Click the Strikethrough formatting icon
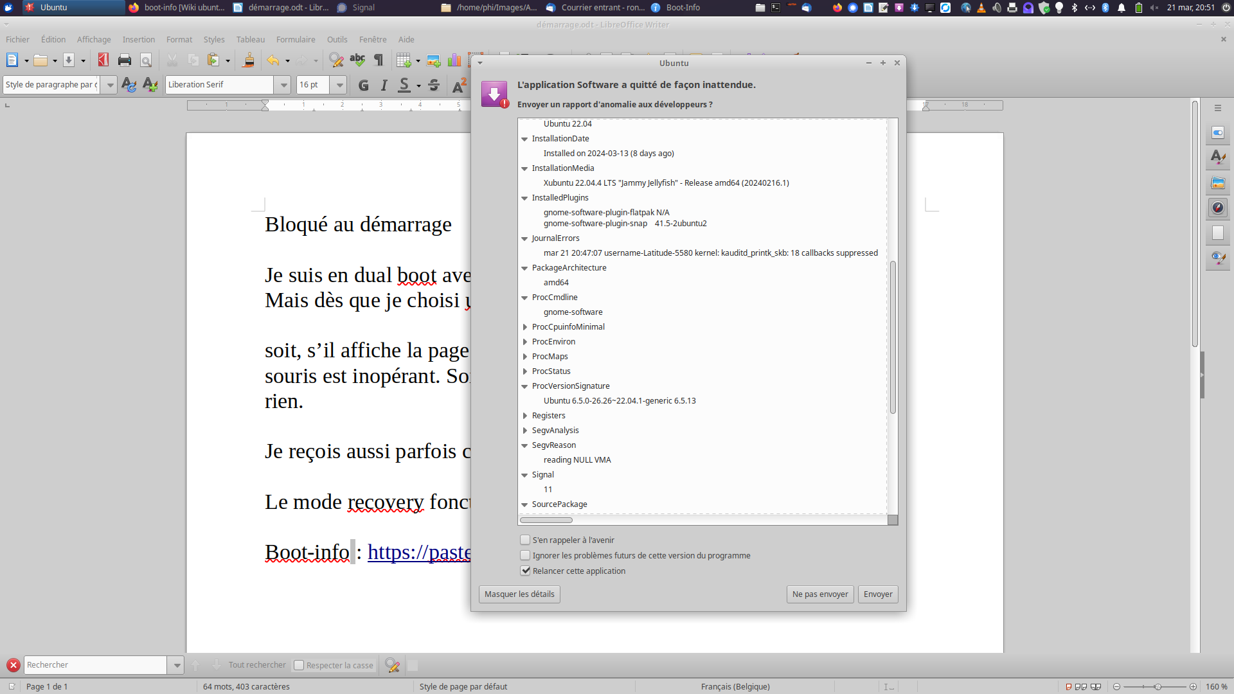This screenshot has height=694, width=1234. (434, 85)
